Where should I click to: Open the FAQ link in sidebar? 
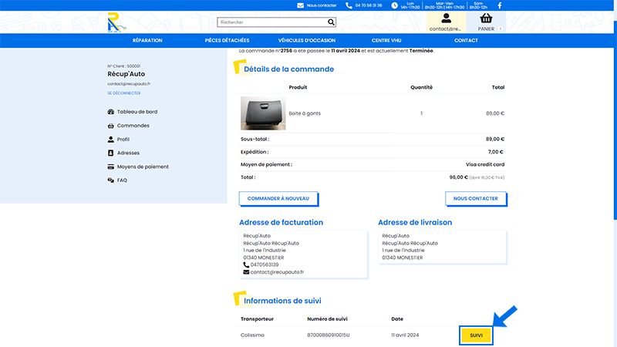coord(122,180)
